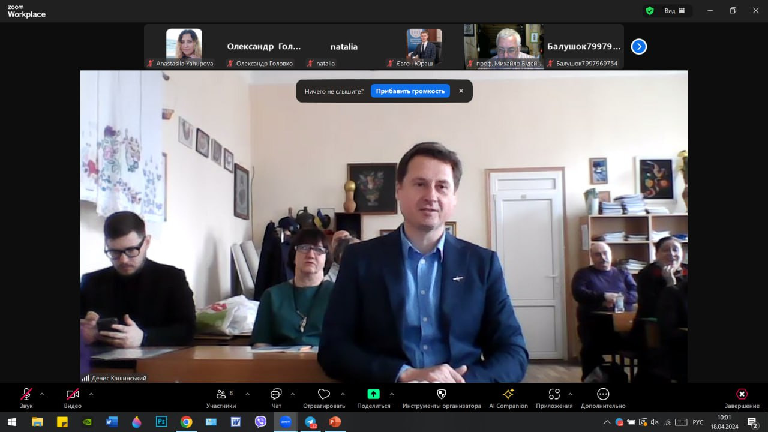768x432 pixels.
Task: Open the Wi-Fi network tray icon
Action: click(x=668, y=422)
